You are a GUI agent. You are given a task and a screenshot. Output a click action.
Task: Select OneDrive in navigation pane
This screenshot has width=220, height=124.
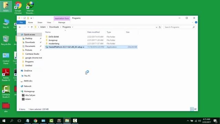coord(28,71)
